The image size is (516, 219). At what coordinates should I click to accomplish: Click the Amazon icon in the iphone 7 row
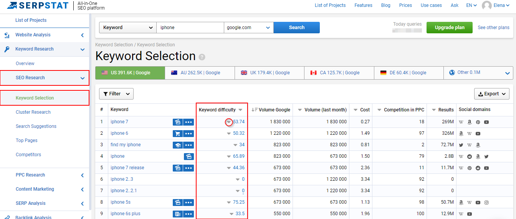(470, 122)
